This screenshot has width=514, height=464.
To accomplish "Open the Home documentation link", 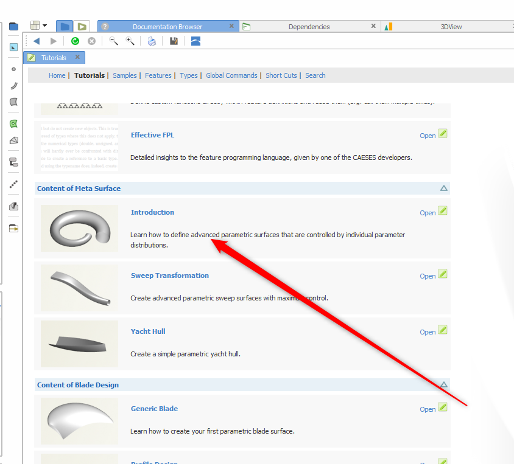I will coord(57,75).
